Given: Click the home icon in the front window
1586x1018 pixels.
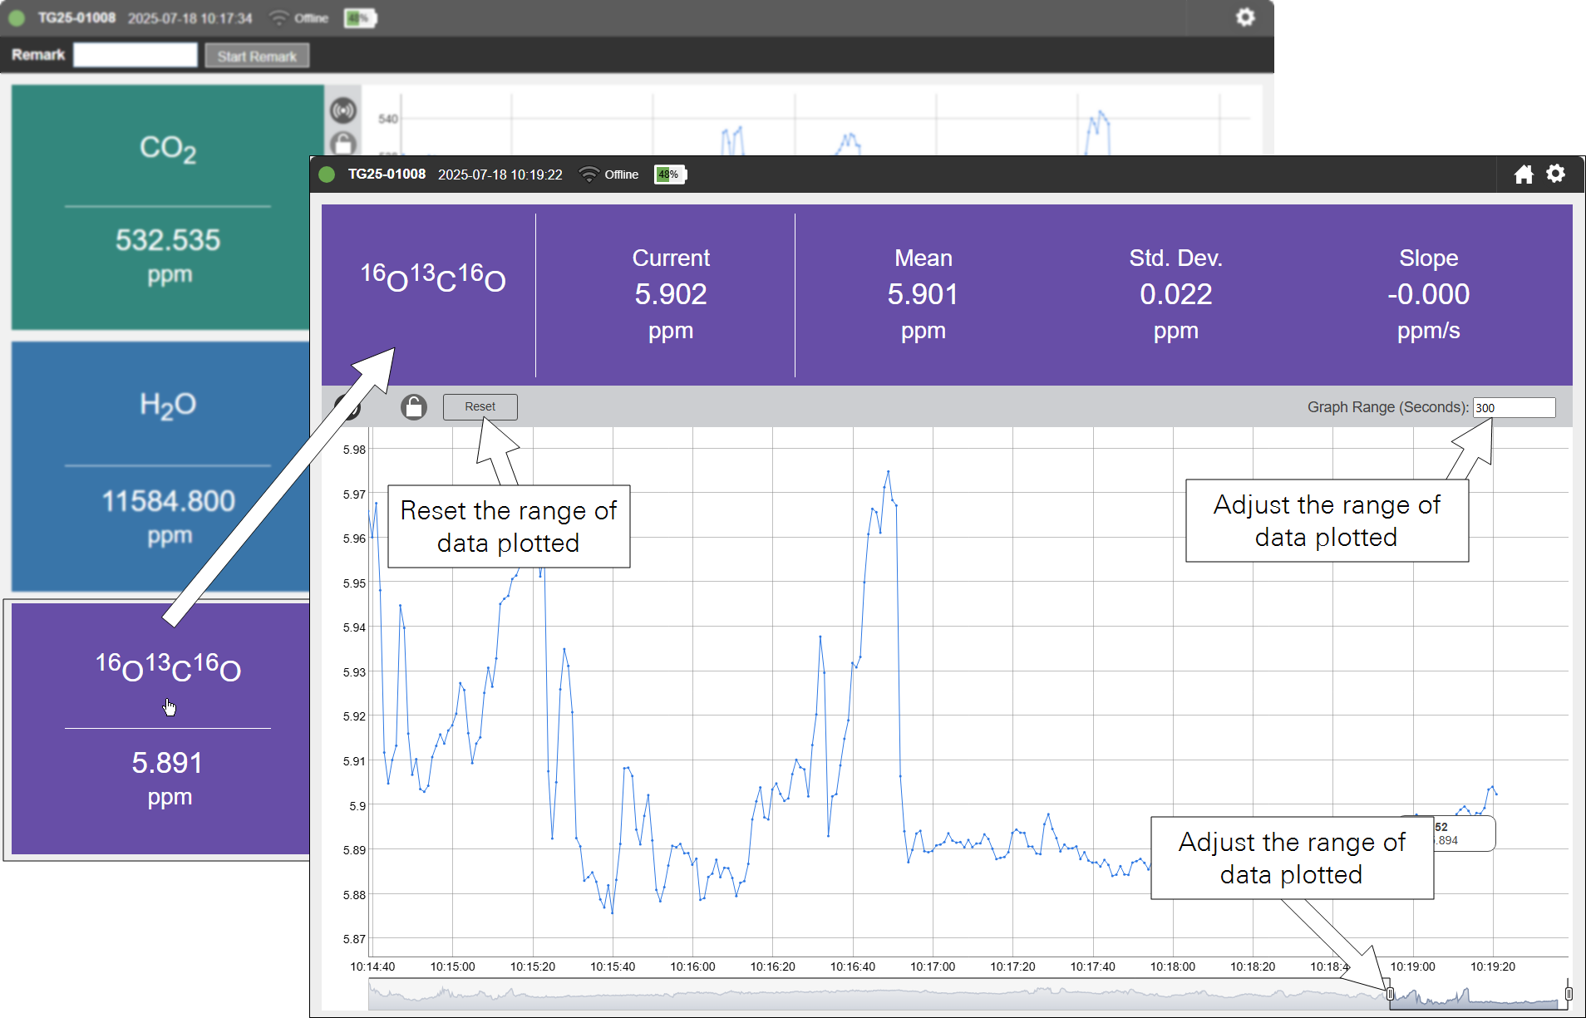Looking at the screenshot, I should pyautogui.click(x=1524, y=175).
